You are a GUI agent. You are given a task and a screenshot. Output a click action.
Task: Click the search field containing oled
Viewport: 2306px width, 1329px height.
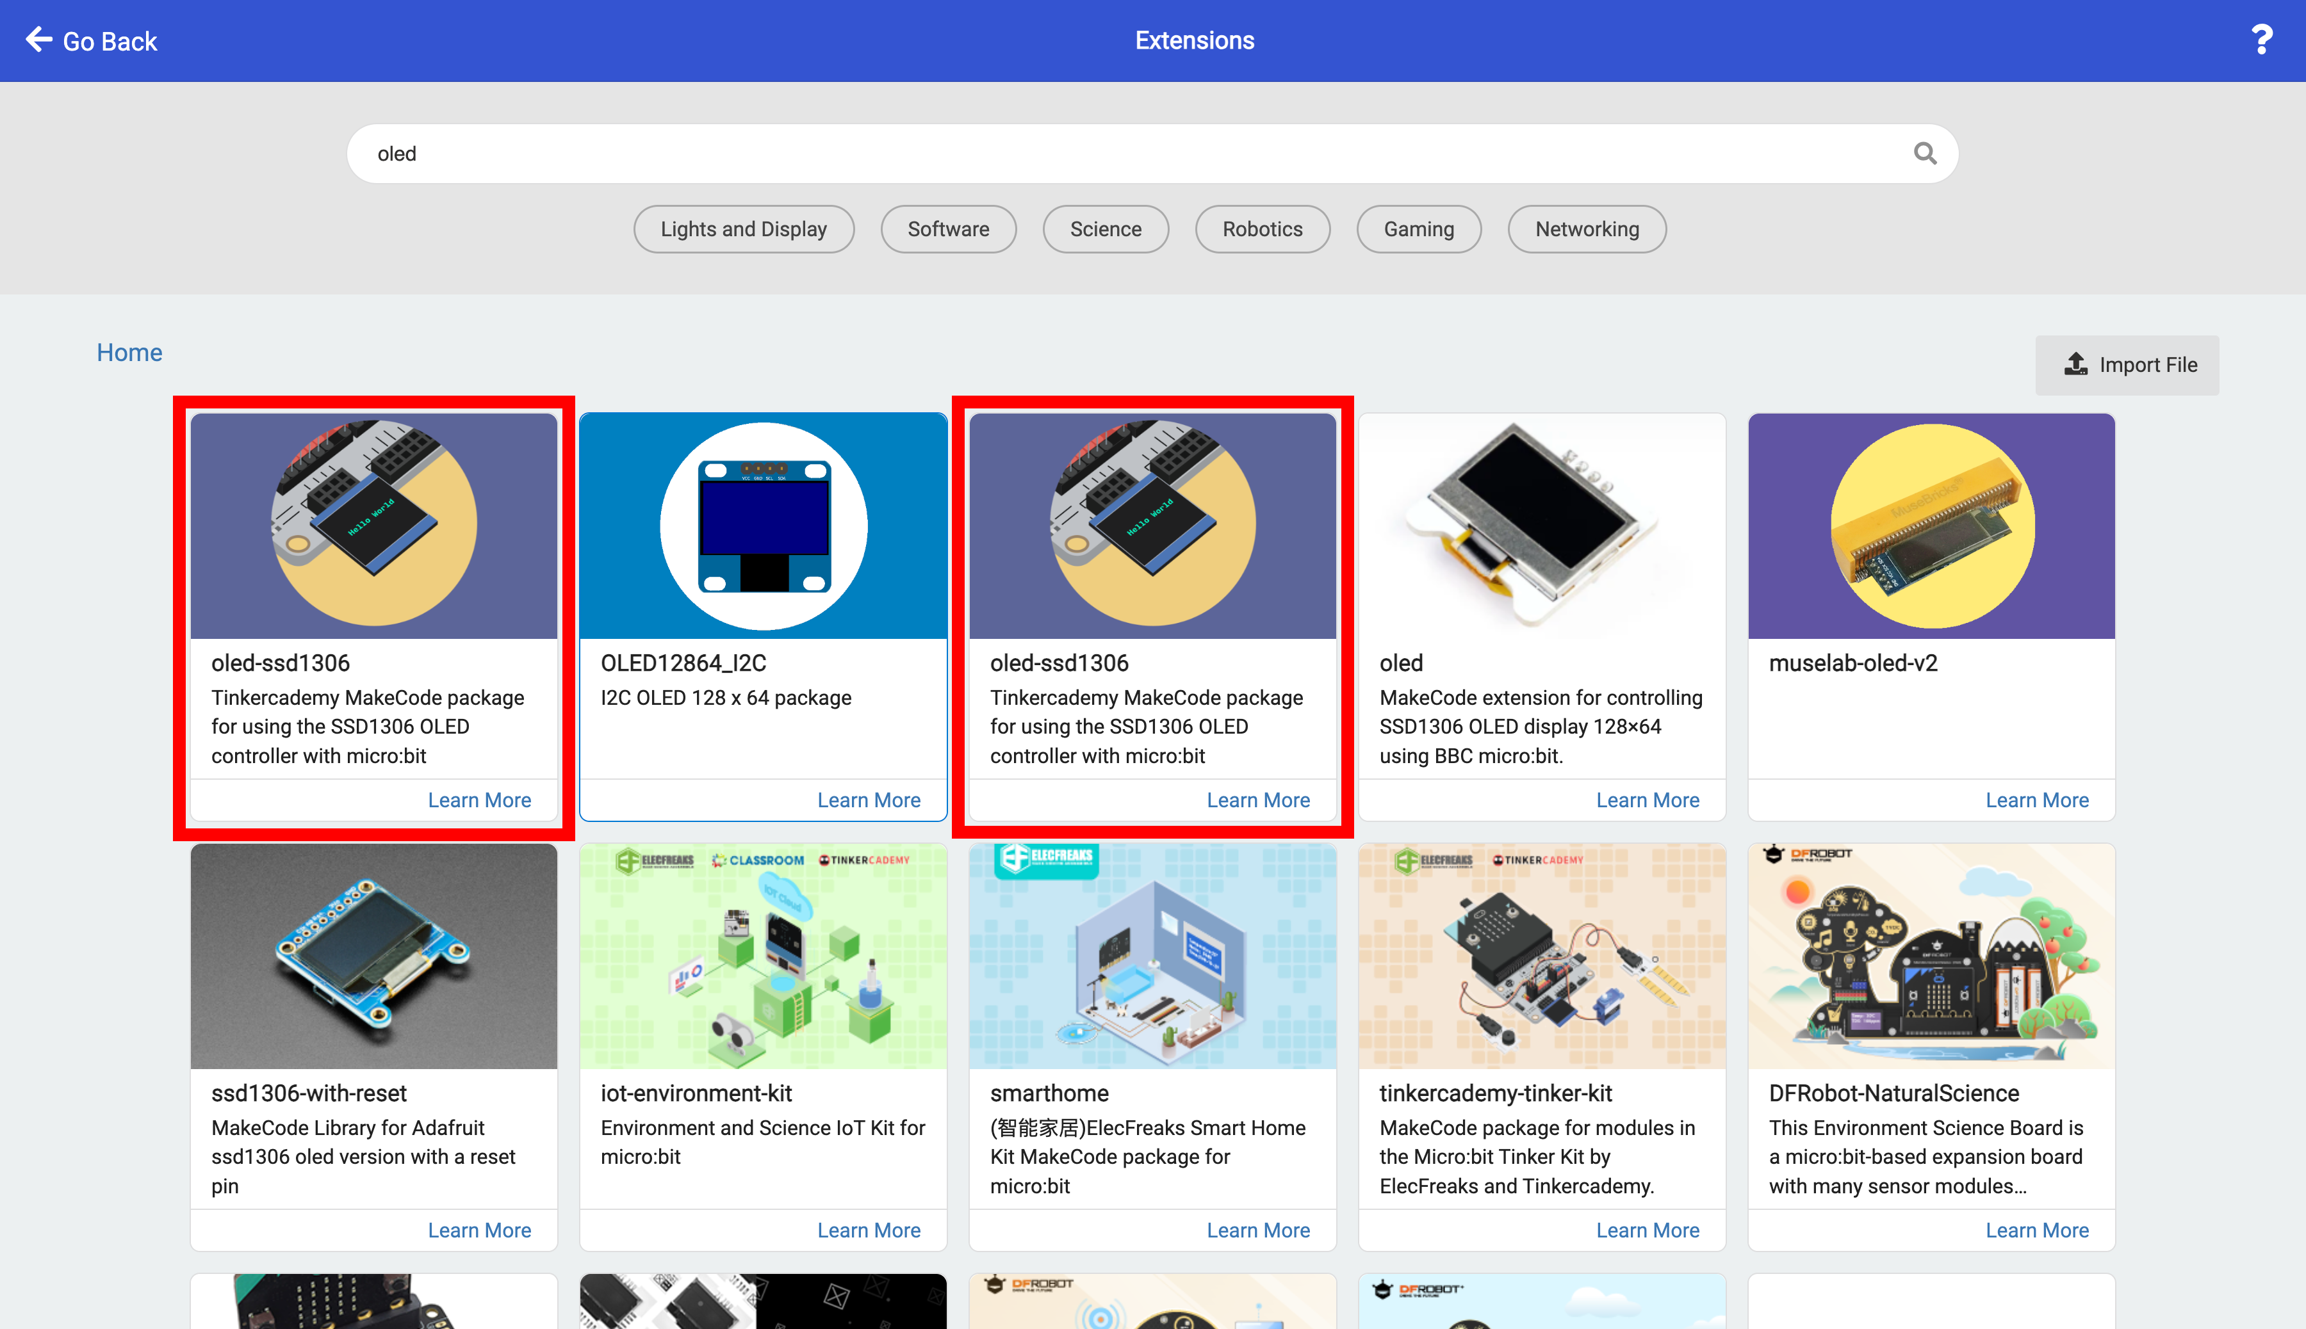click(x=1152, y=154)
